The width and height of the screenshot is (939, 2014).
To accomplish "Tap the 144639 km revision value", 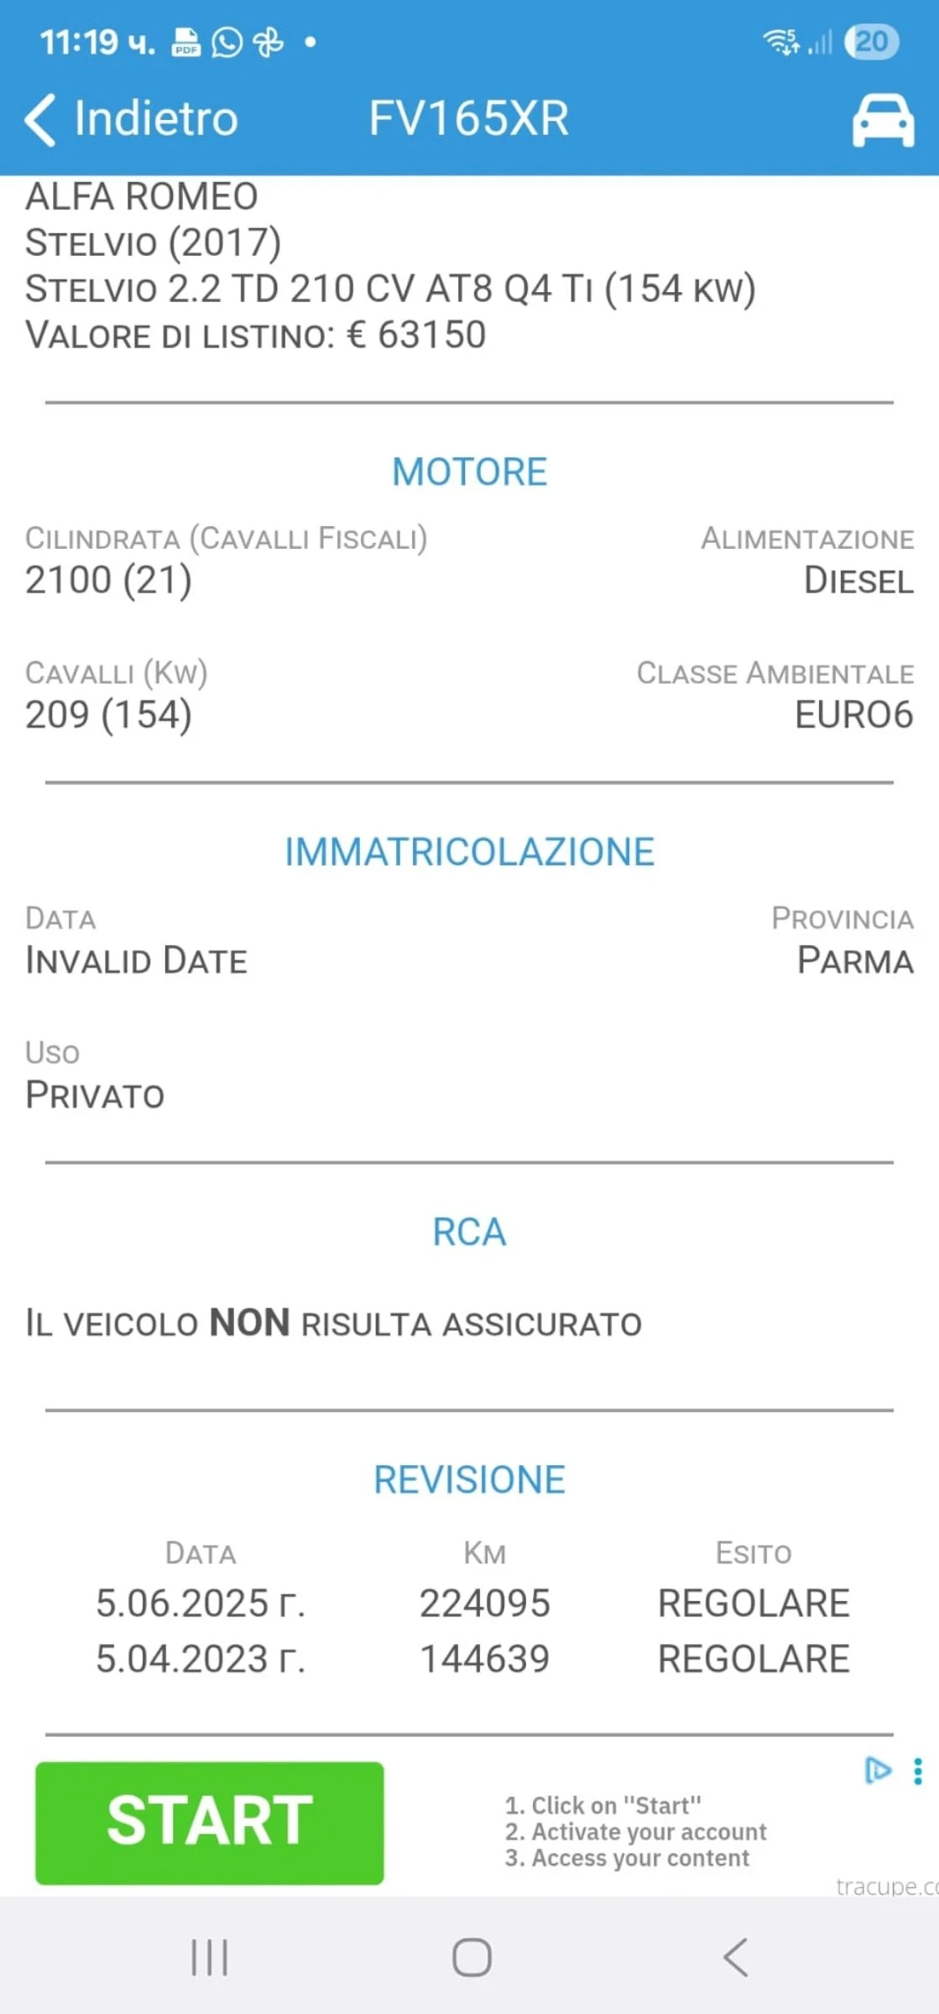I will tap(485, 1659).
